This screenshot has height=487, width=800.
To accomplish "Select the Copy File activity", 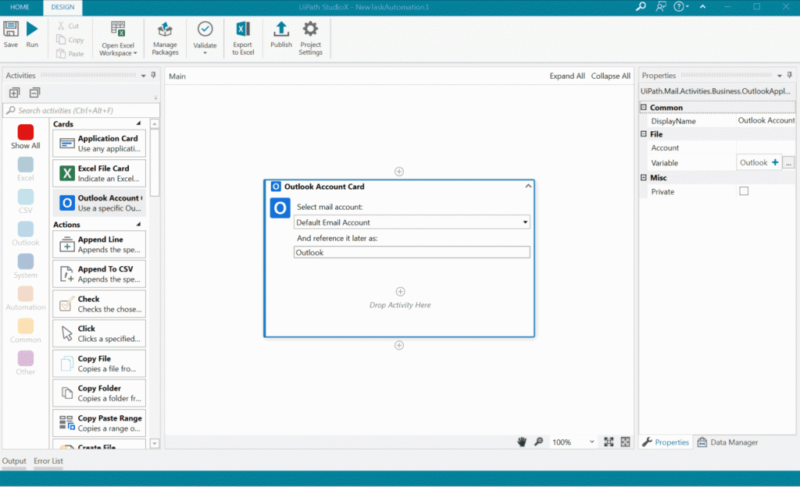I will [x=99, y=363].
